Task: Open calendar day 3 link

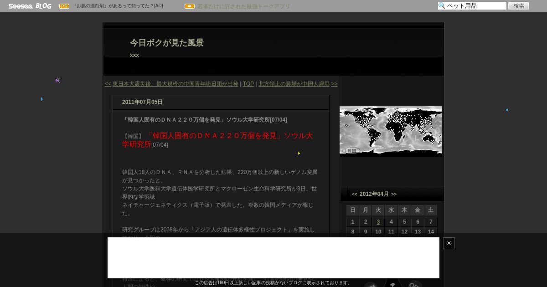Action: click(378, 222)
